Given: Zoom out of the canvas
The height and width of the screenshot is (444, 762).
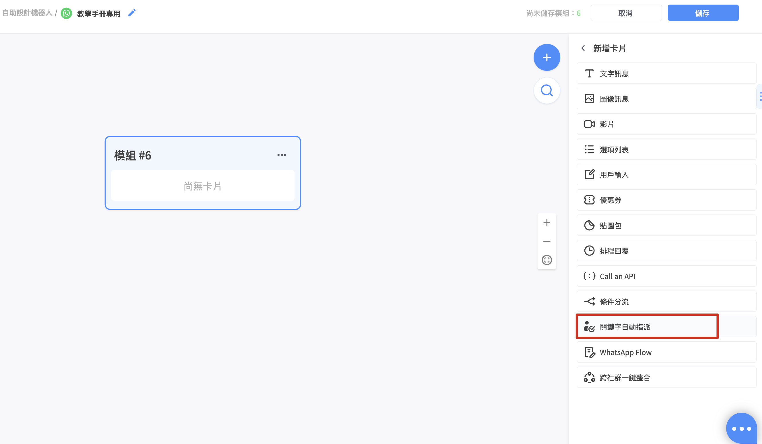Looking at the screenshot, I should [x=547, y=241].
